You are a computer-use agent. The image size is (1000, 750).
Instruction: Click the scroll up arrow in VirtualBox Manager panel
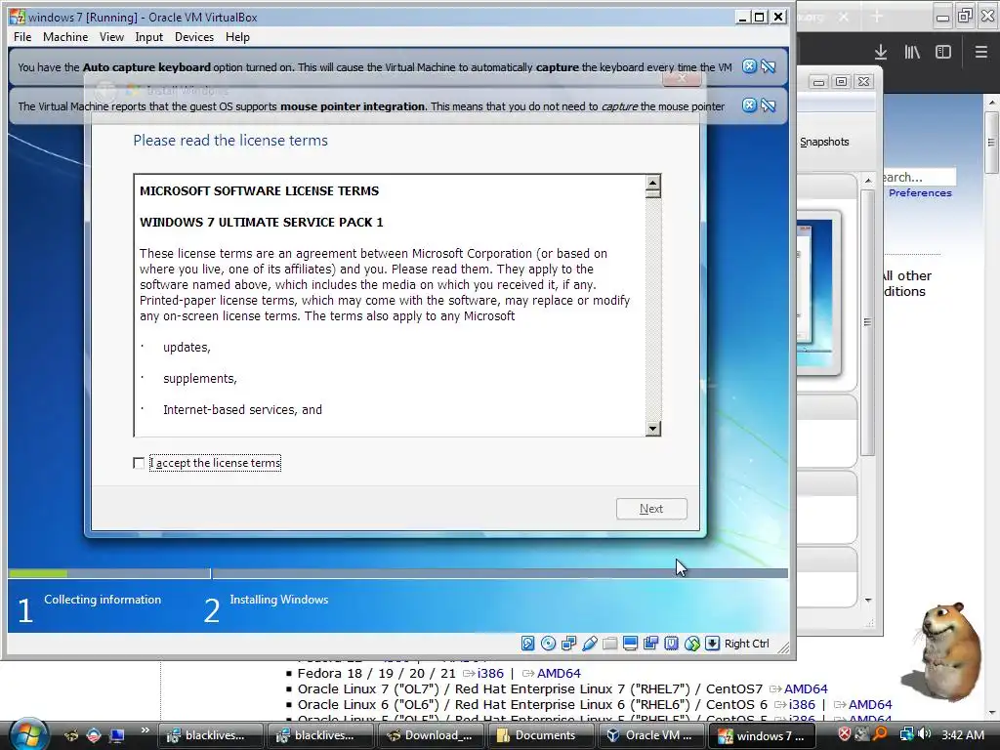[867, 181]
